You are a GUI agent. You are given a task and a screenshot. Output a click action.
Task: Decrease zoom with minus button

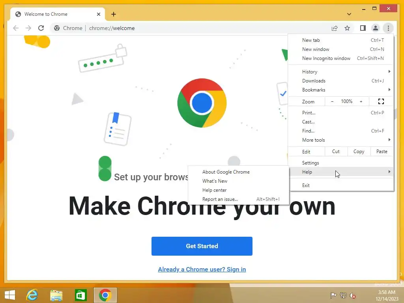tap(332, 101)
